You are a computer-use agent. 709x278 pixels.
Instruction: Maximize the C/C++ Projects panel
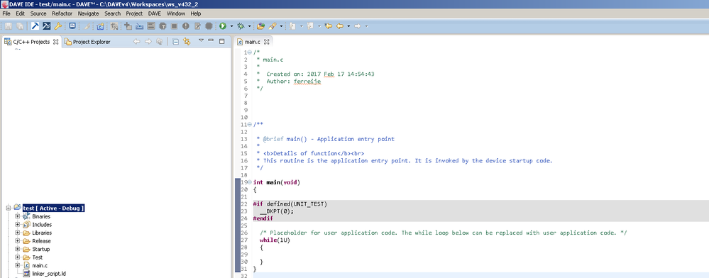(221, 41)
